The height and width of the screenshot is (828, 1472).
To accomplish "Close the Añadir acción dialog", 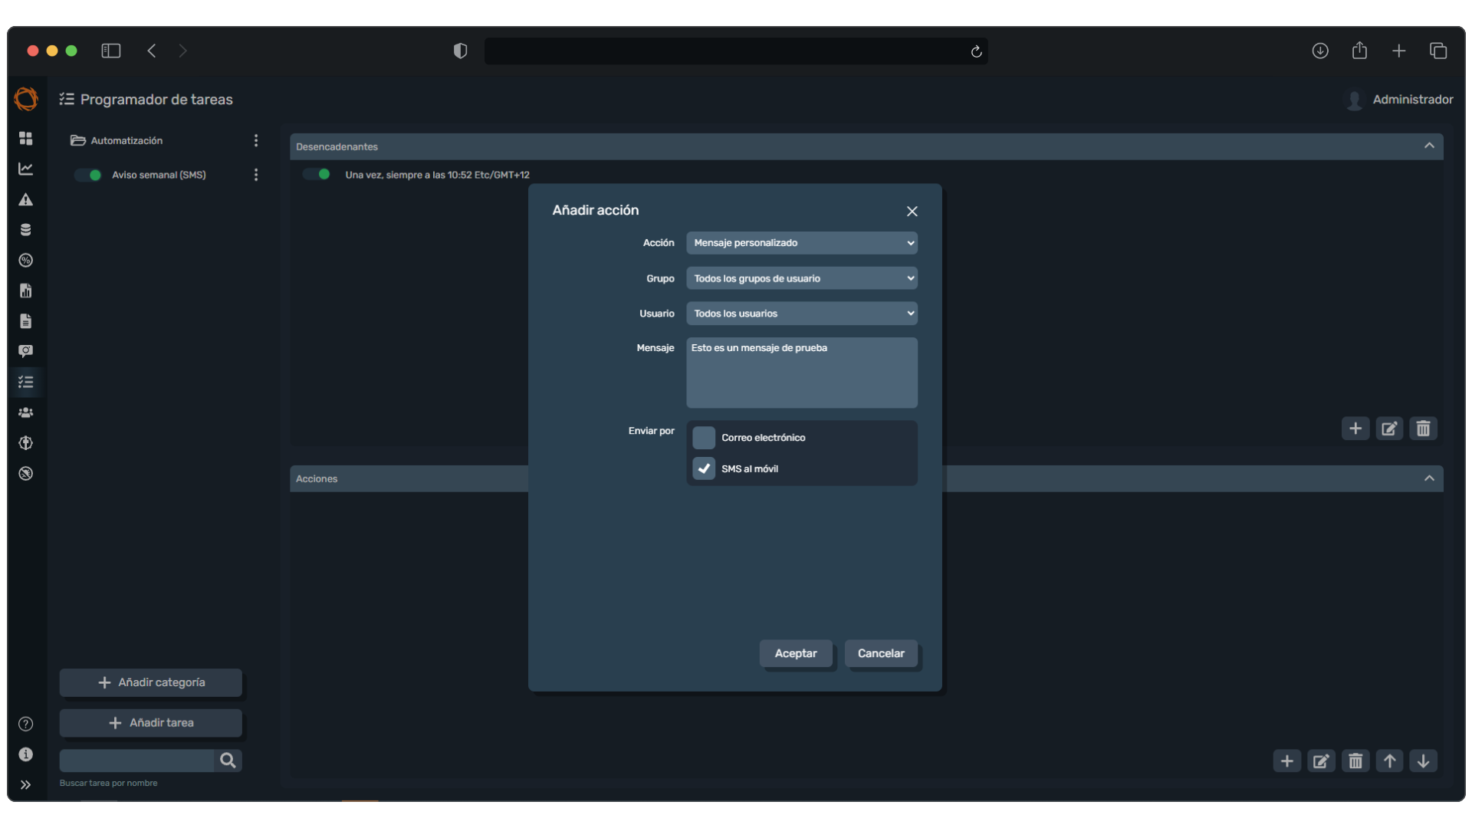I will coord(912,211).
